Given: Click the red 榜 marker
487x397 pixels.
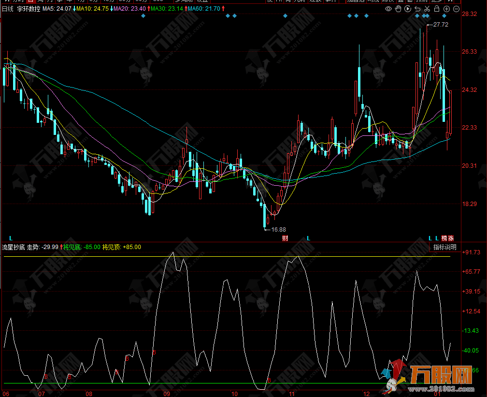Looking at the screenshot, I should click(x=444, y=238).
